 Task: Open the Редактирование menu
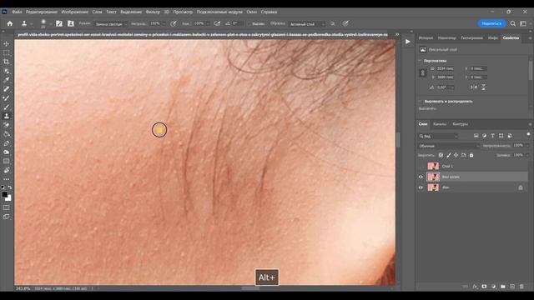tap(42, 12)
